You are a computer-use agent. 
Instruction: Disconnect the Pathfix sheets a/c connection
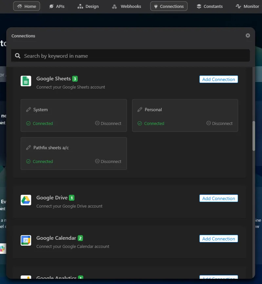click(108, 161)
